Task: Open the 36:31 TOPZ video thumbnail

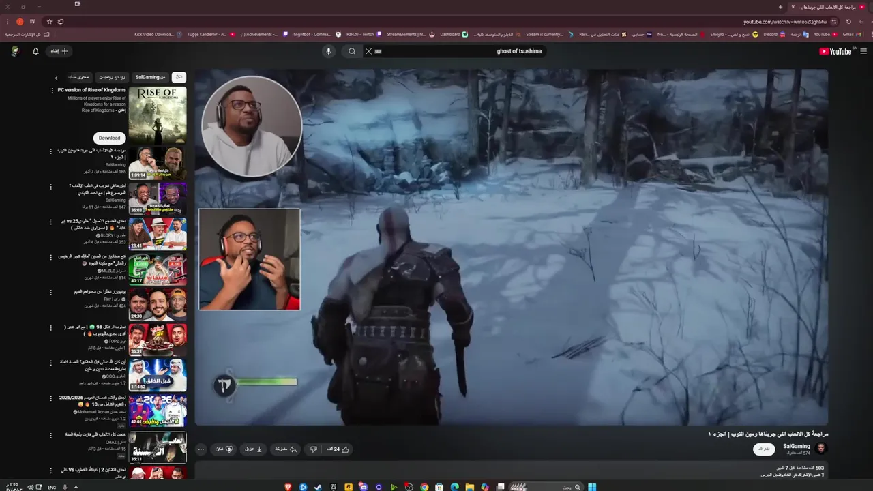Action: 158,340
